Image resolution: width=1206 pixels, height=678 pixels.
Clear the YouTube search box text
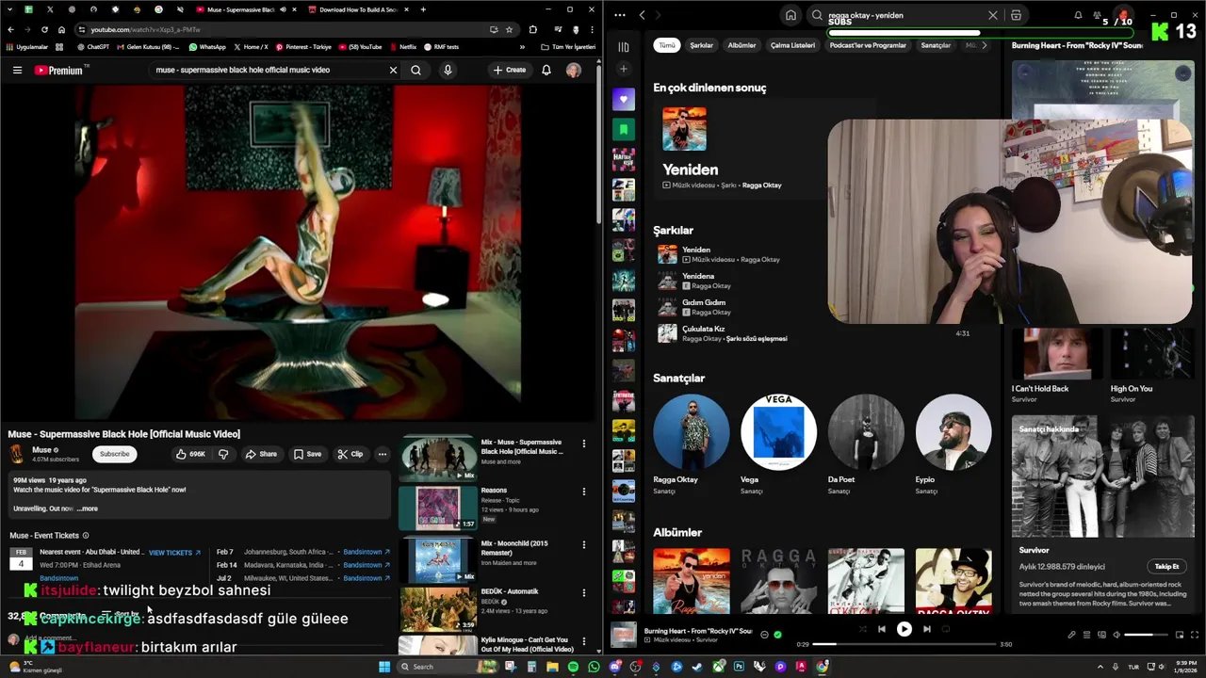(x=393, y=70)
